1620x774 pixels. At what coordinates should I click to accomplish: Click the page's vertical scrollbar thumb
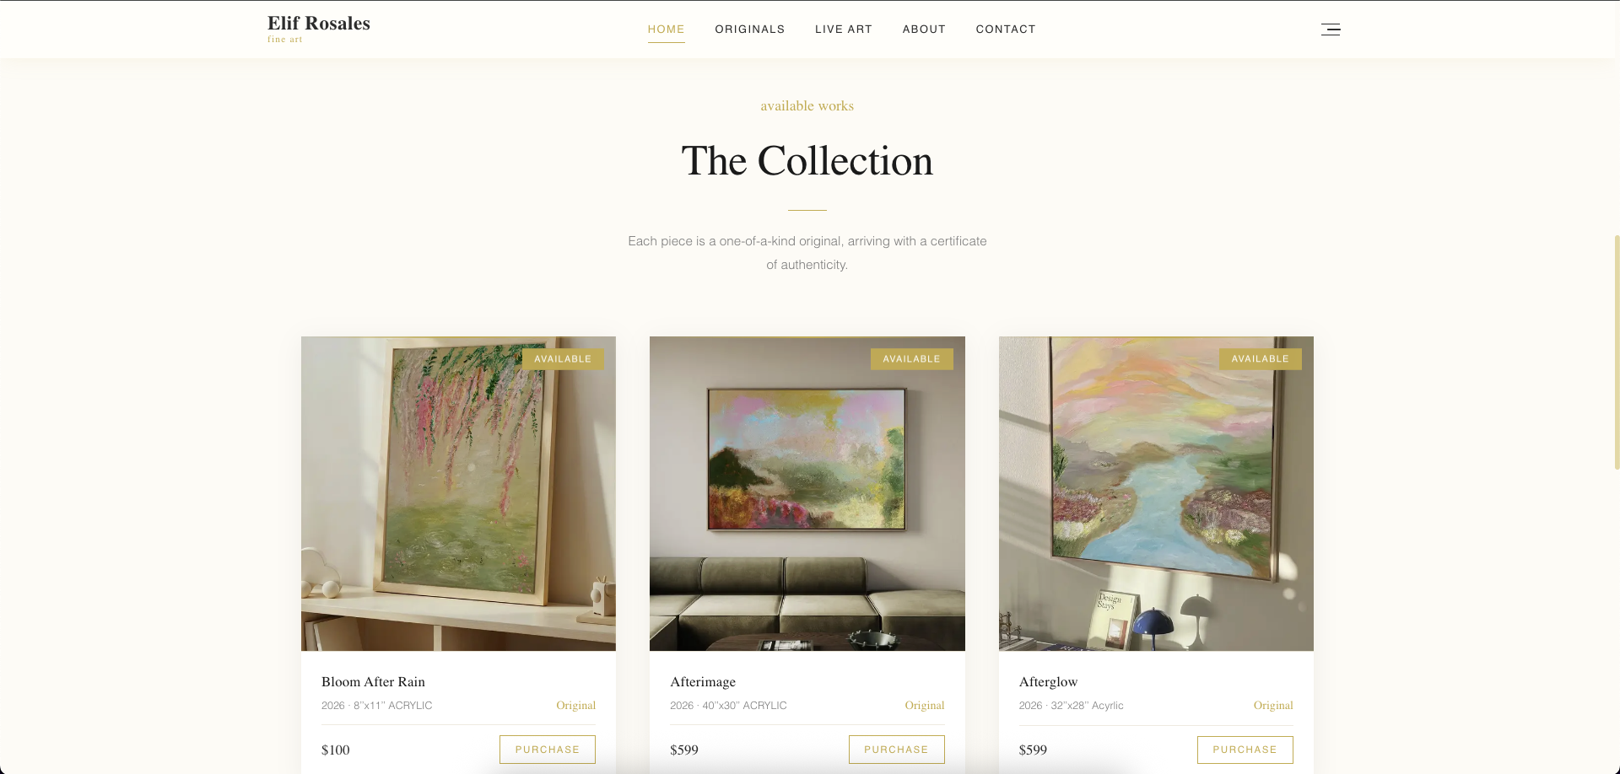(1617, 352)
